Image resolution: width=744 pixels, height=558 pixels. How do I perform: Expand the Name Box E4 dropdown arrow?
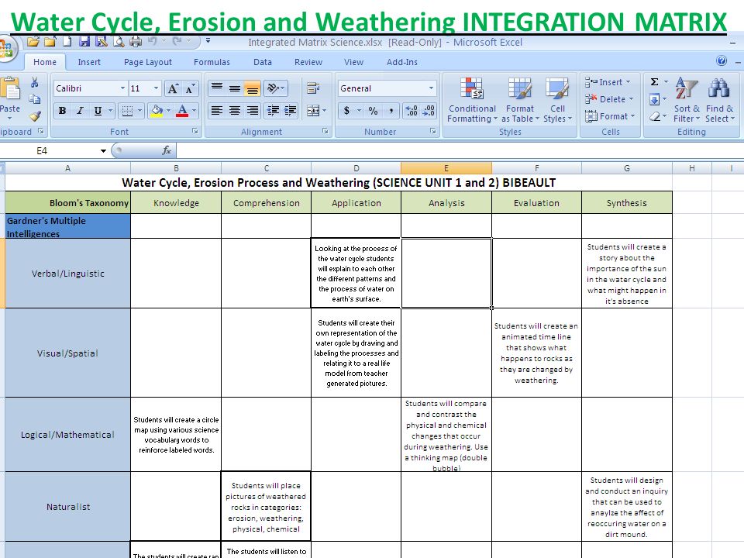[x=103, y=151]
